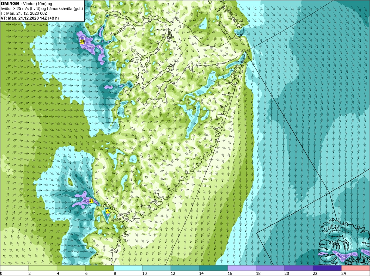Select the 12–14 m/s teal swatch
The image size is (370, 276).
tap(185, 268)
